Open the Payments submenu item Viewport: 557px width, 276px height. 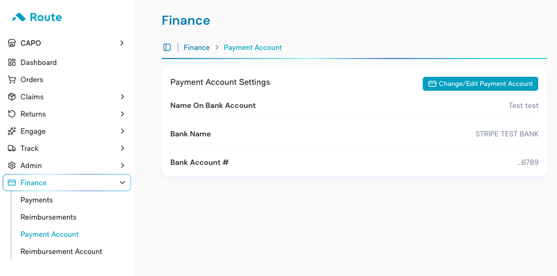(37, 200)
